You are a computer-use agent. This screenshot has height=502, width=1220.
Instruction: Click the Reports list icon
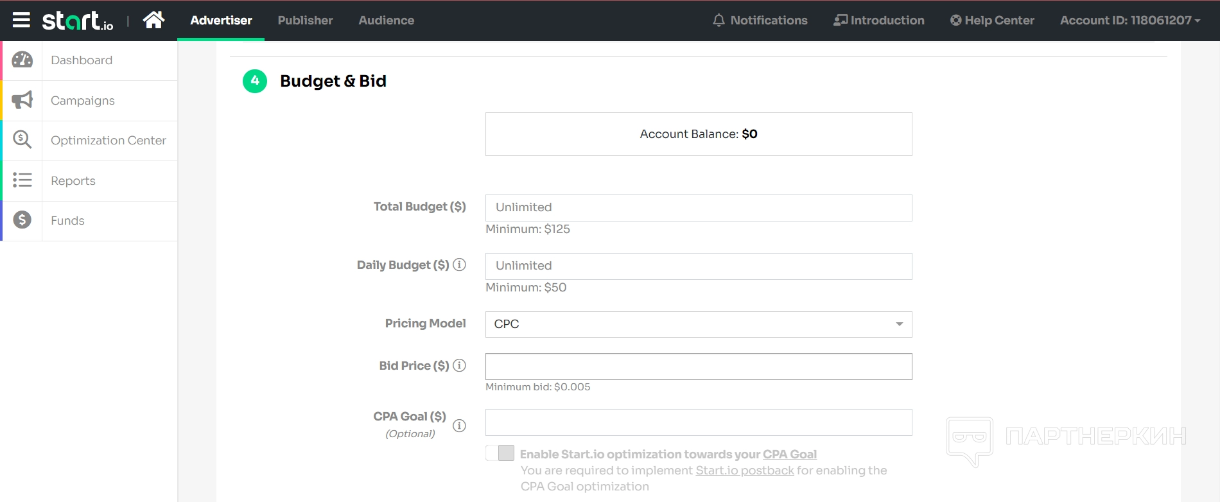tap(22, 180)
